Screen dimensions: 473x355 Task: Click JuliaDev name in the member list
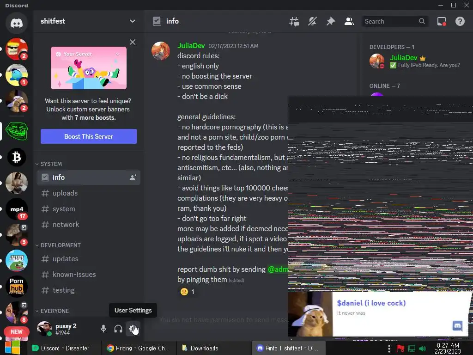pos(404,58)
